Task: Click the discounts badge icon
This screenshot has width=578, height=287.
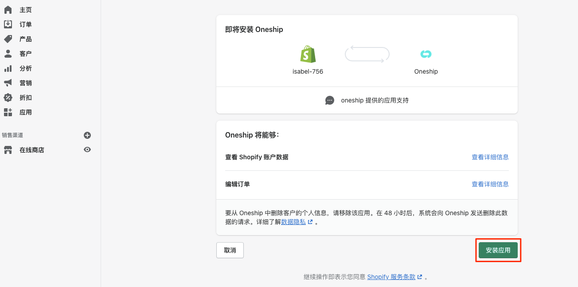Action: 8,98
